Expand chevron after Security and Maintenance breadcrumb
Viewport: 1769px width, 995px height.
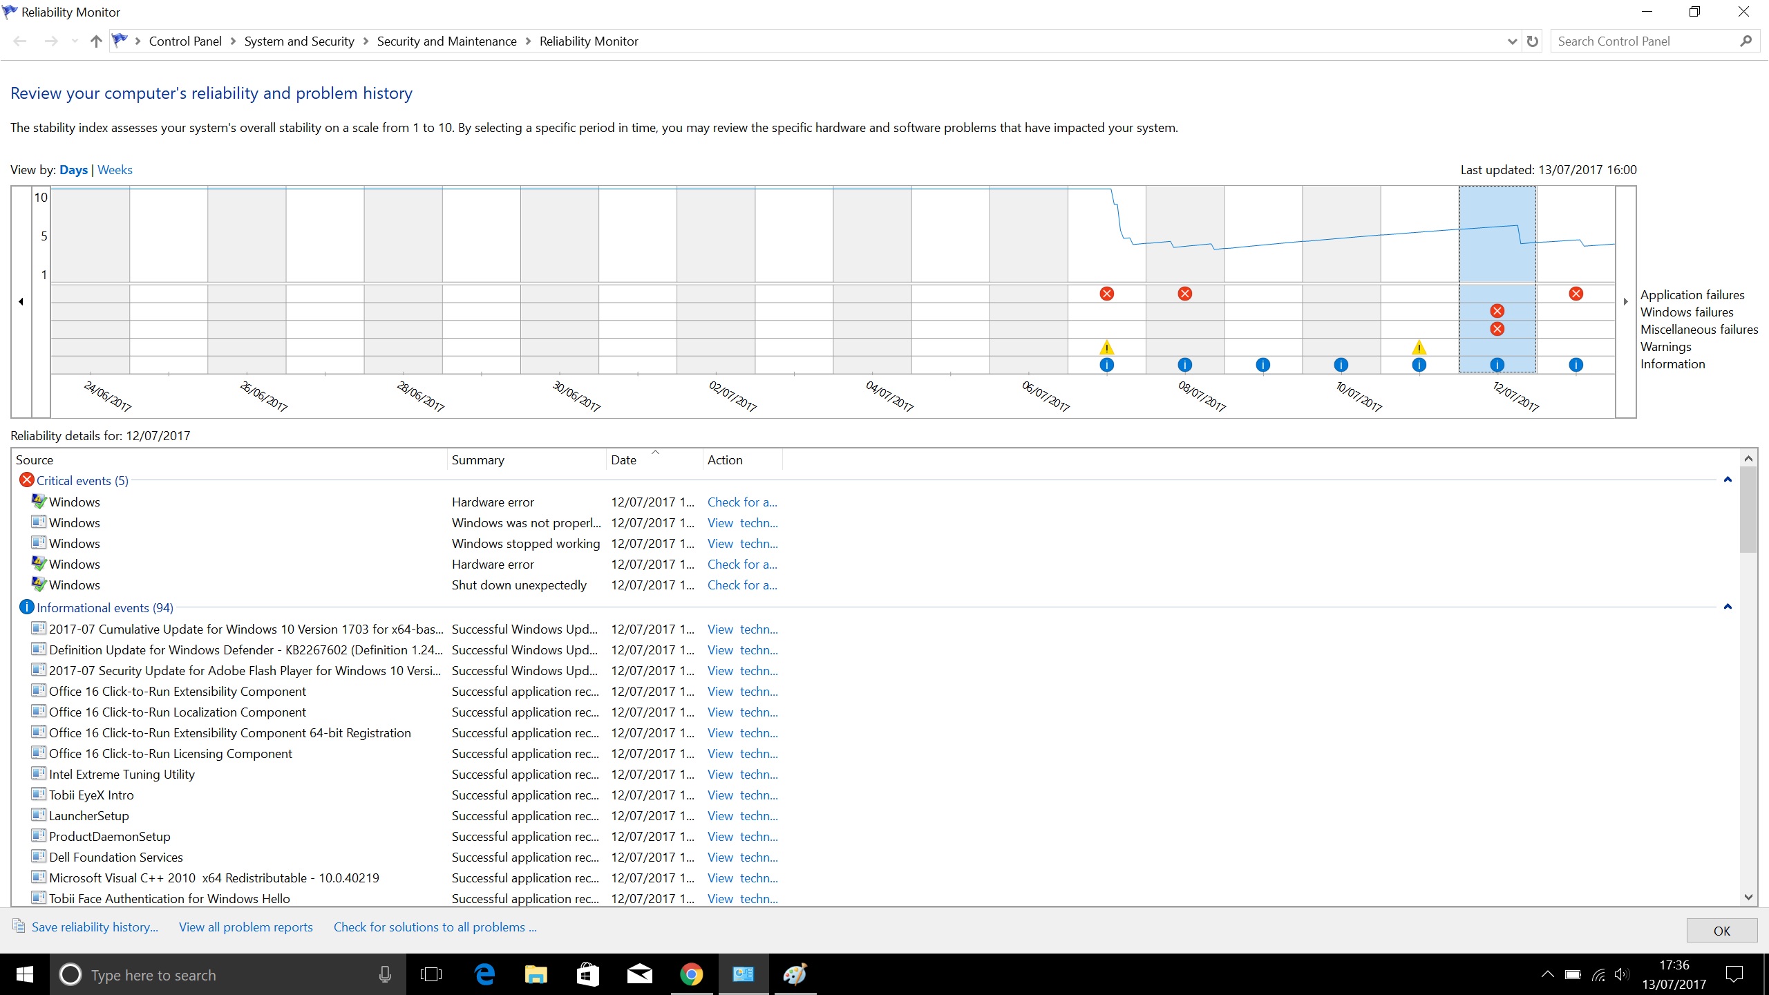click(528, 41)
